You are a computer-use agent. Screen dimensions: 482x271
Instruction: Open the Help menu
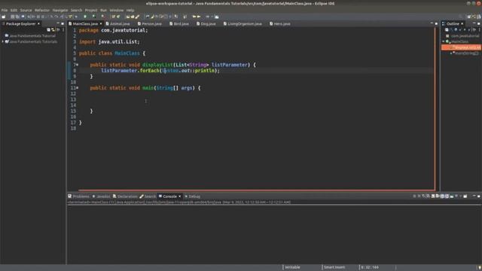130,10
